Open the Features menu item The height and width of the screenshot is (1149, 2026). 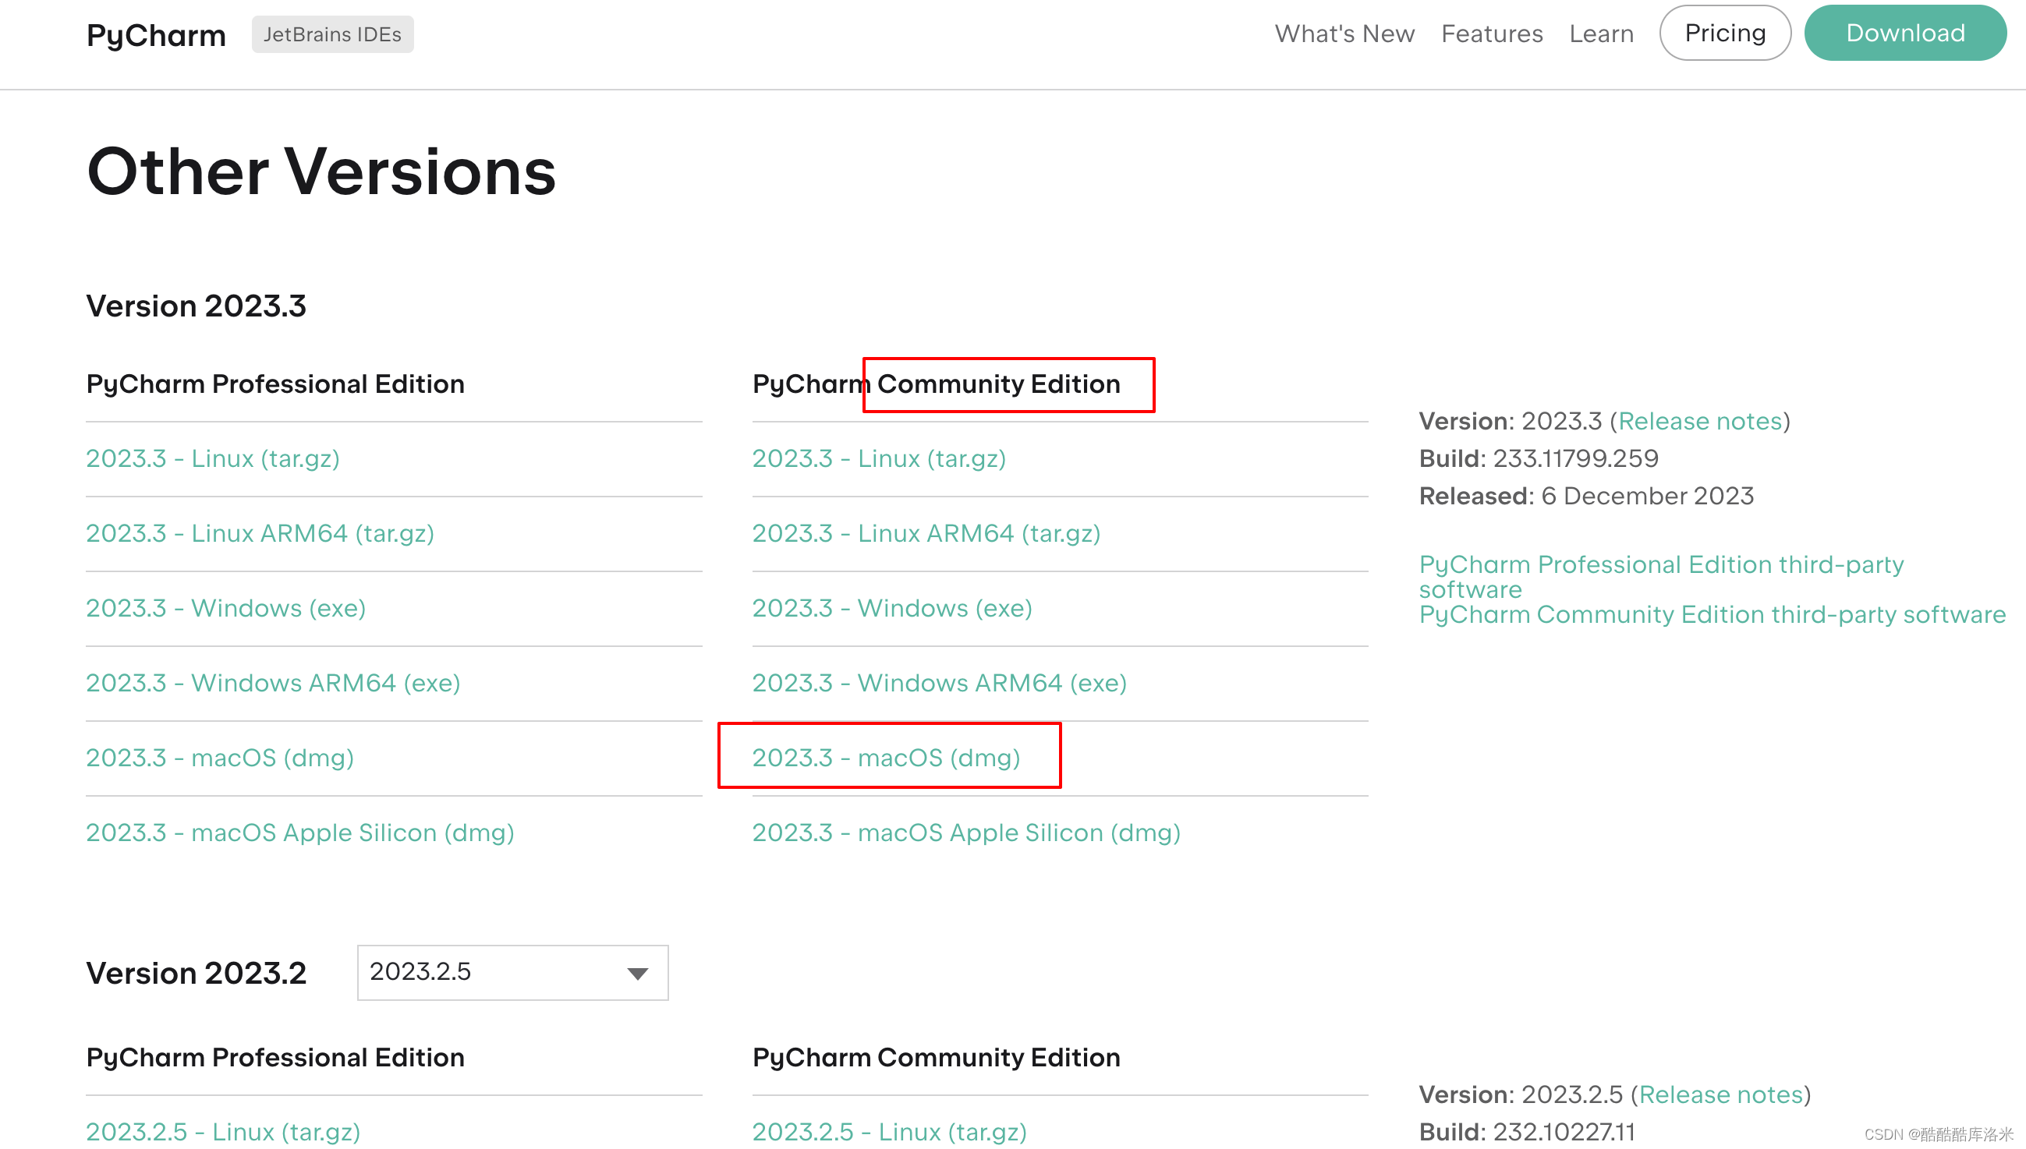[1492, 34]
